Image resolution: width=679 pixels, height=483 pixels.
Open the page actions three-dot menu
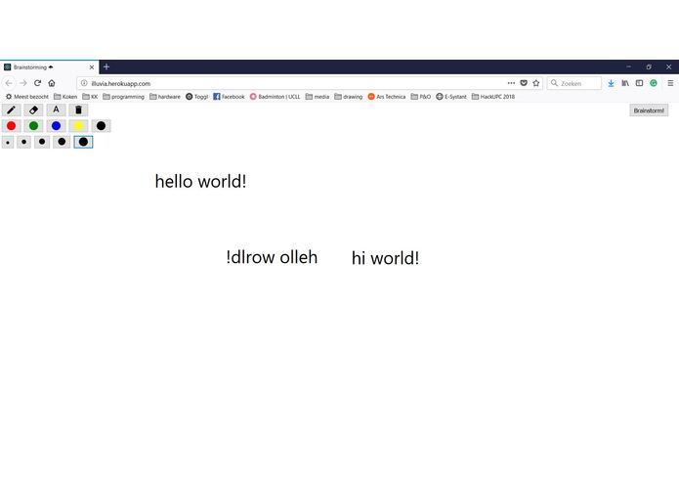(511, 83)
